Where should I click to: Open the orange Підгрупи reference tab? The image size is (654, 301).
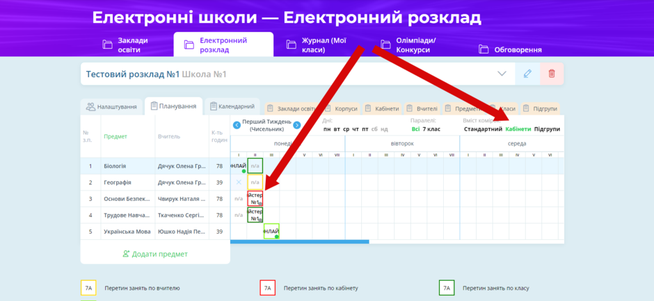(x=541, y=108)
